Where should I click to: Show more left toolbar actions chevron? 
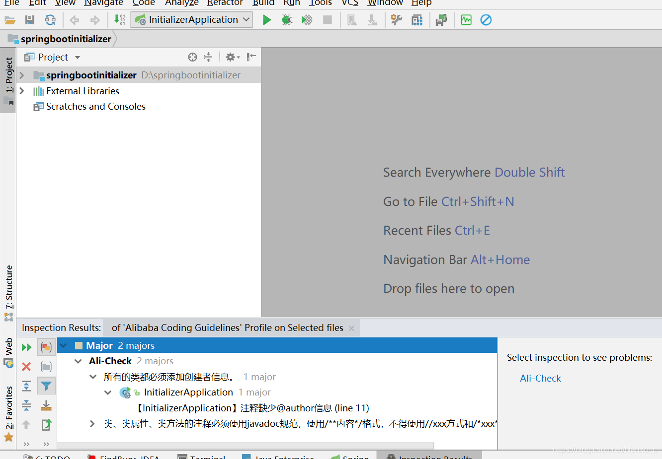26,444
